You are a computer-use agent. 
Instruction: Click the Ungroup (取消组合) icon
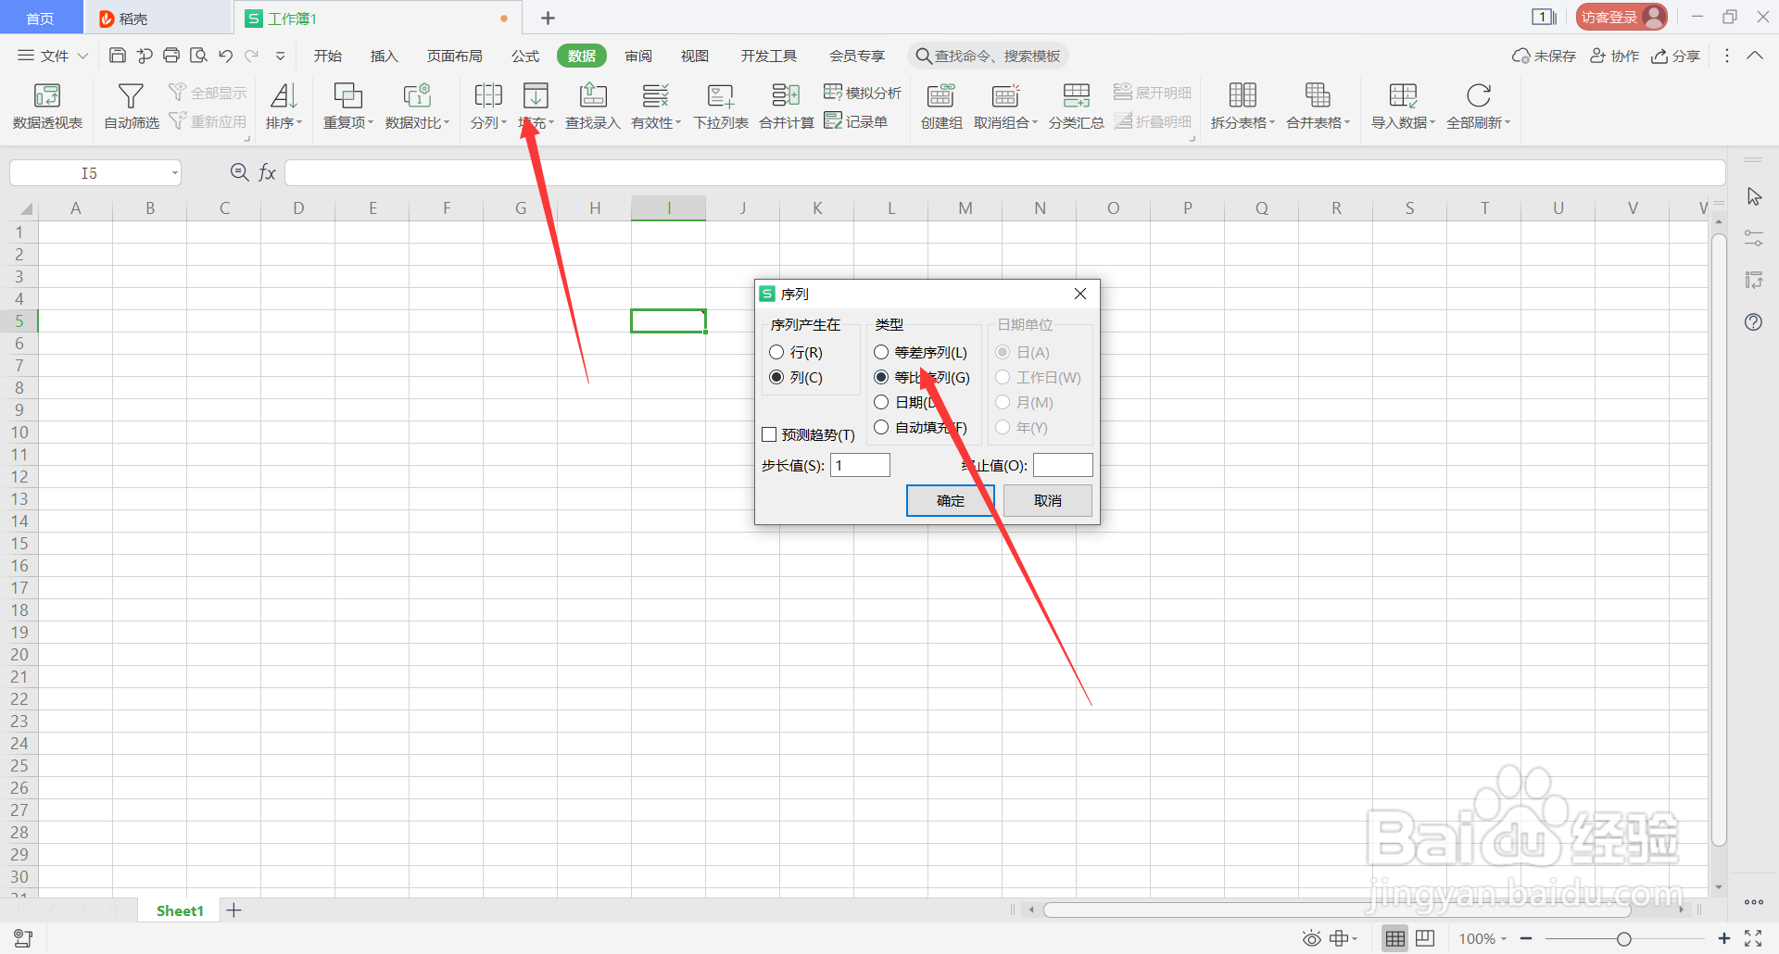tap(1005, 106)
